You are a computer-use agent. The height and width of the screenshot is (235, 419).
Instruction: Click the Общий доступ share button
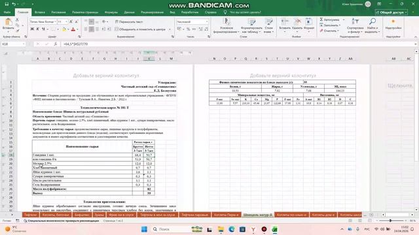coord(392,12)
